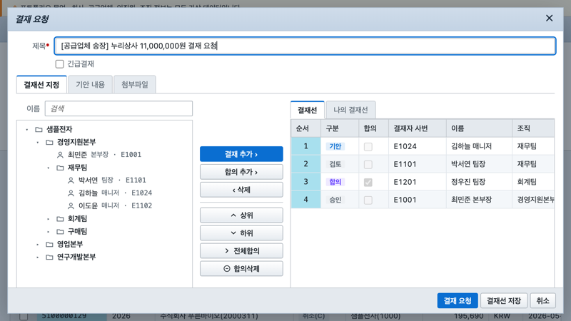Screen dimensions: 571x321
Task: Click person icon next to 박서연
Action: pyautogui.click(x=71, y=180)
